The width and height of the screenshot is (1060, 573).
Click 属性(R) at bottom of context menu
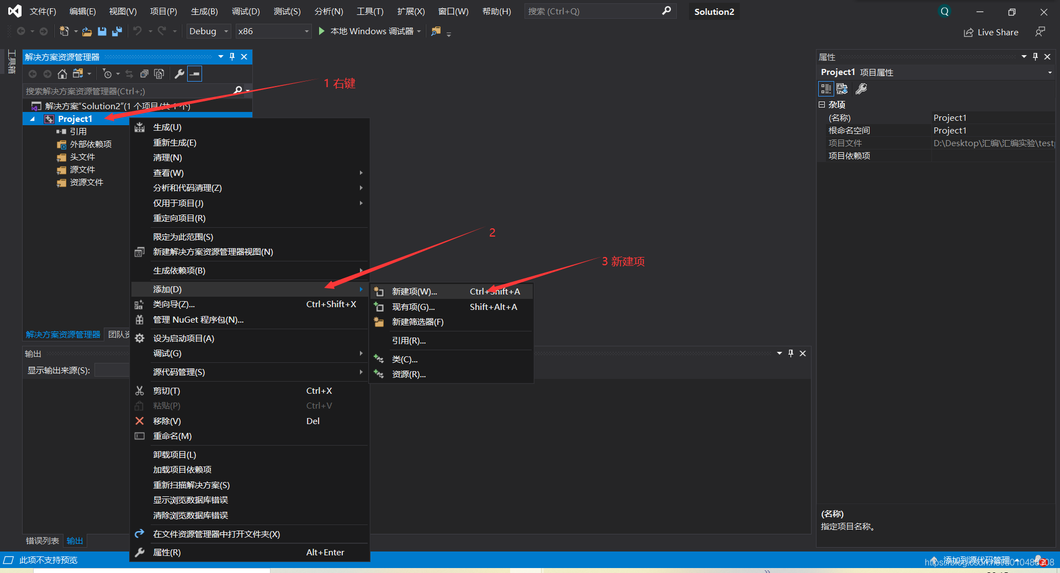point(250,553)
